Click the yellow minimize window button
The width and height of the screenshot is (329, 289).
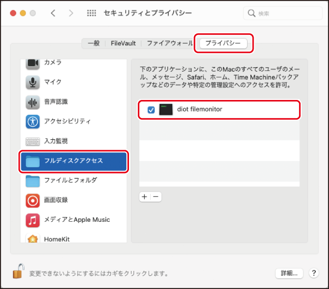(23, 13)
